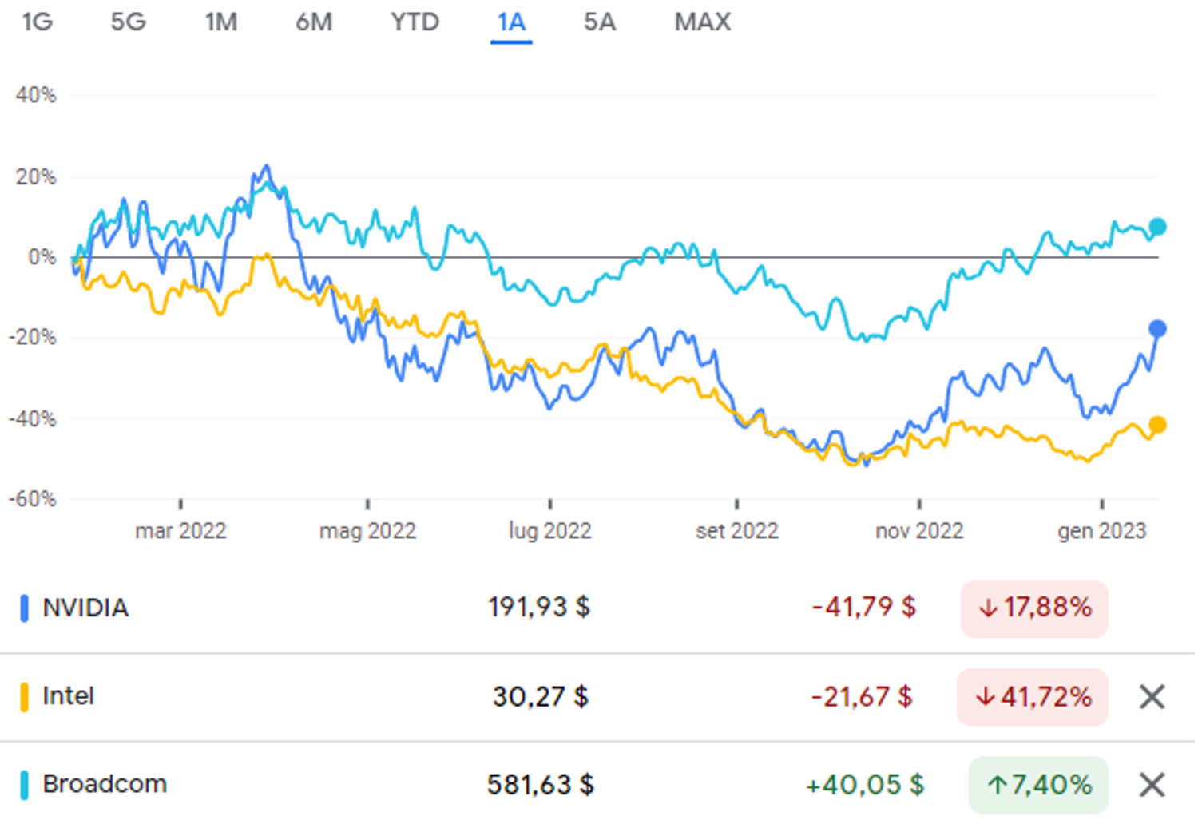This screenshot has width=1198, height=828.
Task: Click Broadcom's 7,40% increase badge
Action: click(1038, 785)
